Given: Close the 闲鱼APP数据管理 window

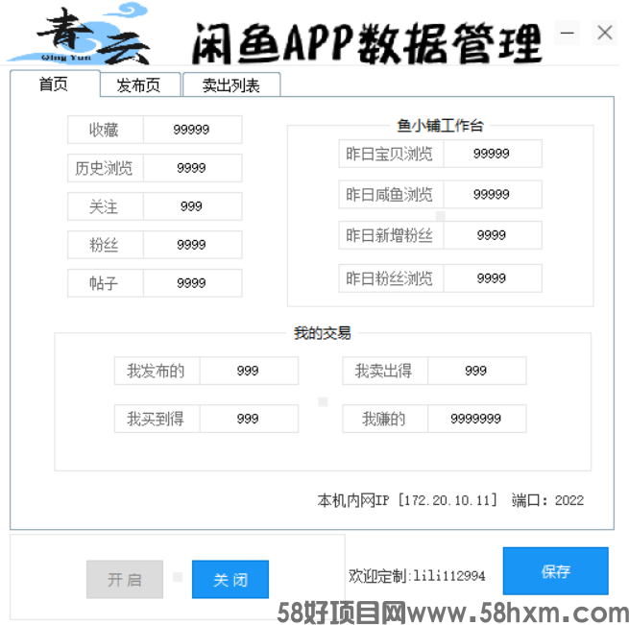Looking at the screenshot, I should tap(605, 33).
